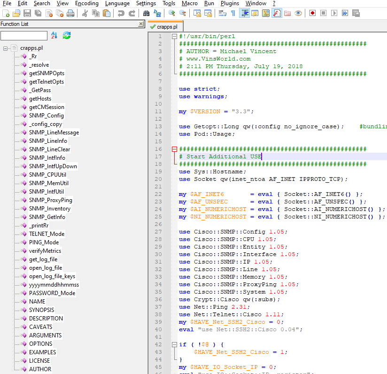This screenshot has width=387, height=374.
Task: Open the Replace dialog icon
Action: pos(157,13)
